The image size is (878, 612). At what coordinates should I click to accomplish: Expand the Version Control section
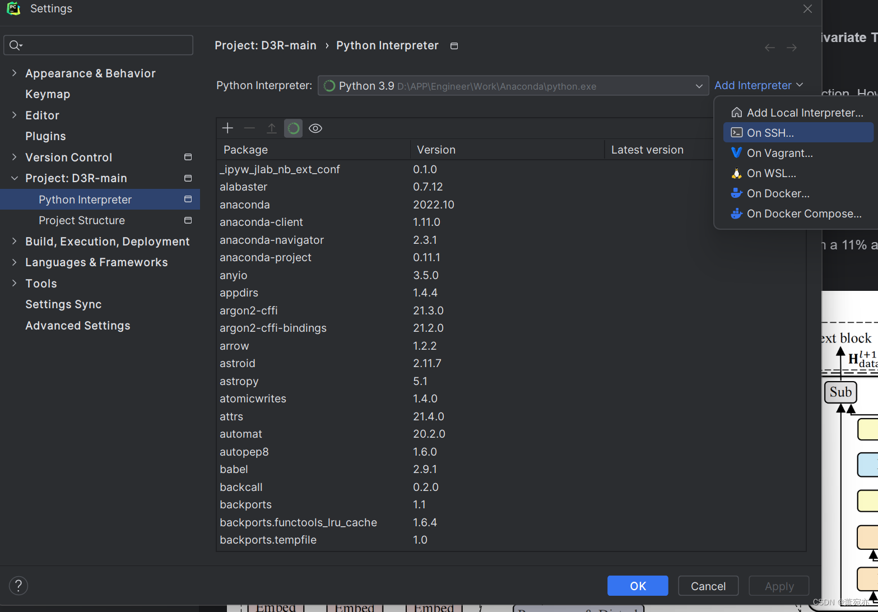pos(14,157)
